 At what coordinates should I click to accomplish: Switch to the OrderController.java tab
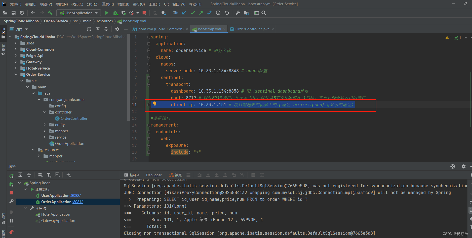(252, 29)
